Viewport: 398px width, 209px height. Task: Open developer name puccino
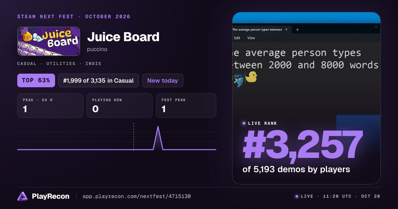(x=97, y=49)
